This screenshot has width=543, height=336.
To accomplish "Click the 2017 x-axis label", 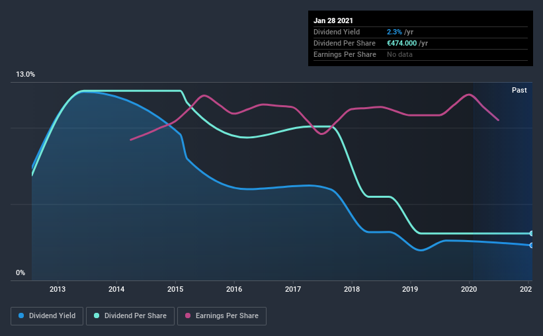I will coord(293,289).
